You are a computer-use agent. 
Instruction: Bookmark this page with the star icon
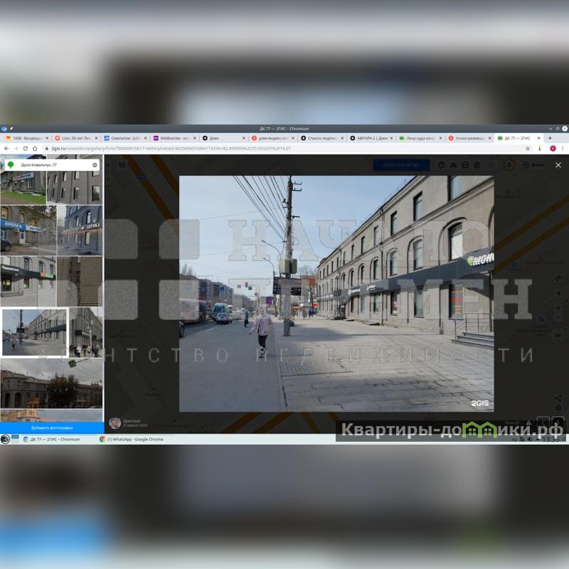(528, 149)
